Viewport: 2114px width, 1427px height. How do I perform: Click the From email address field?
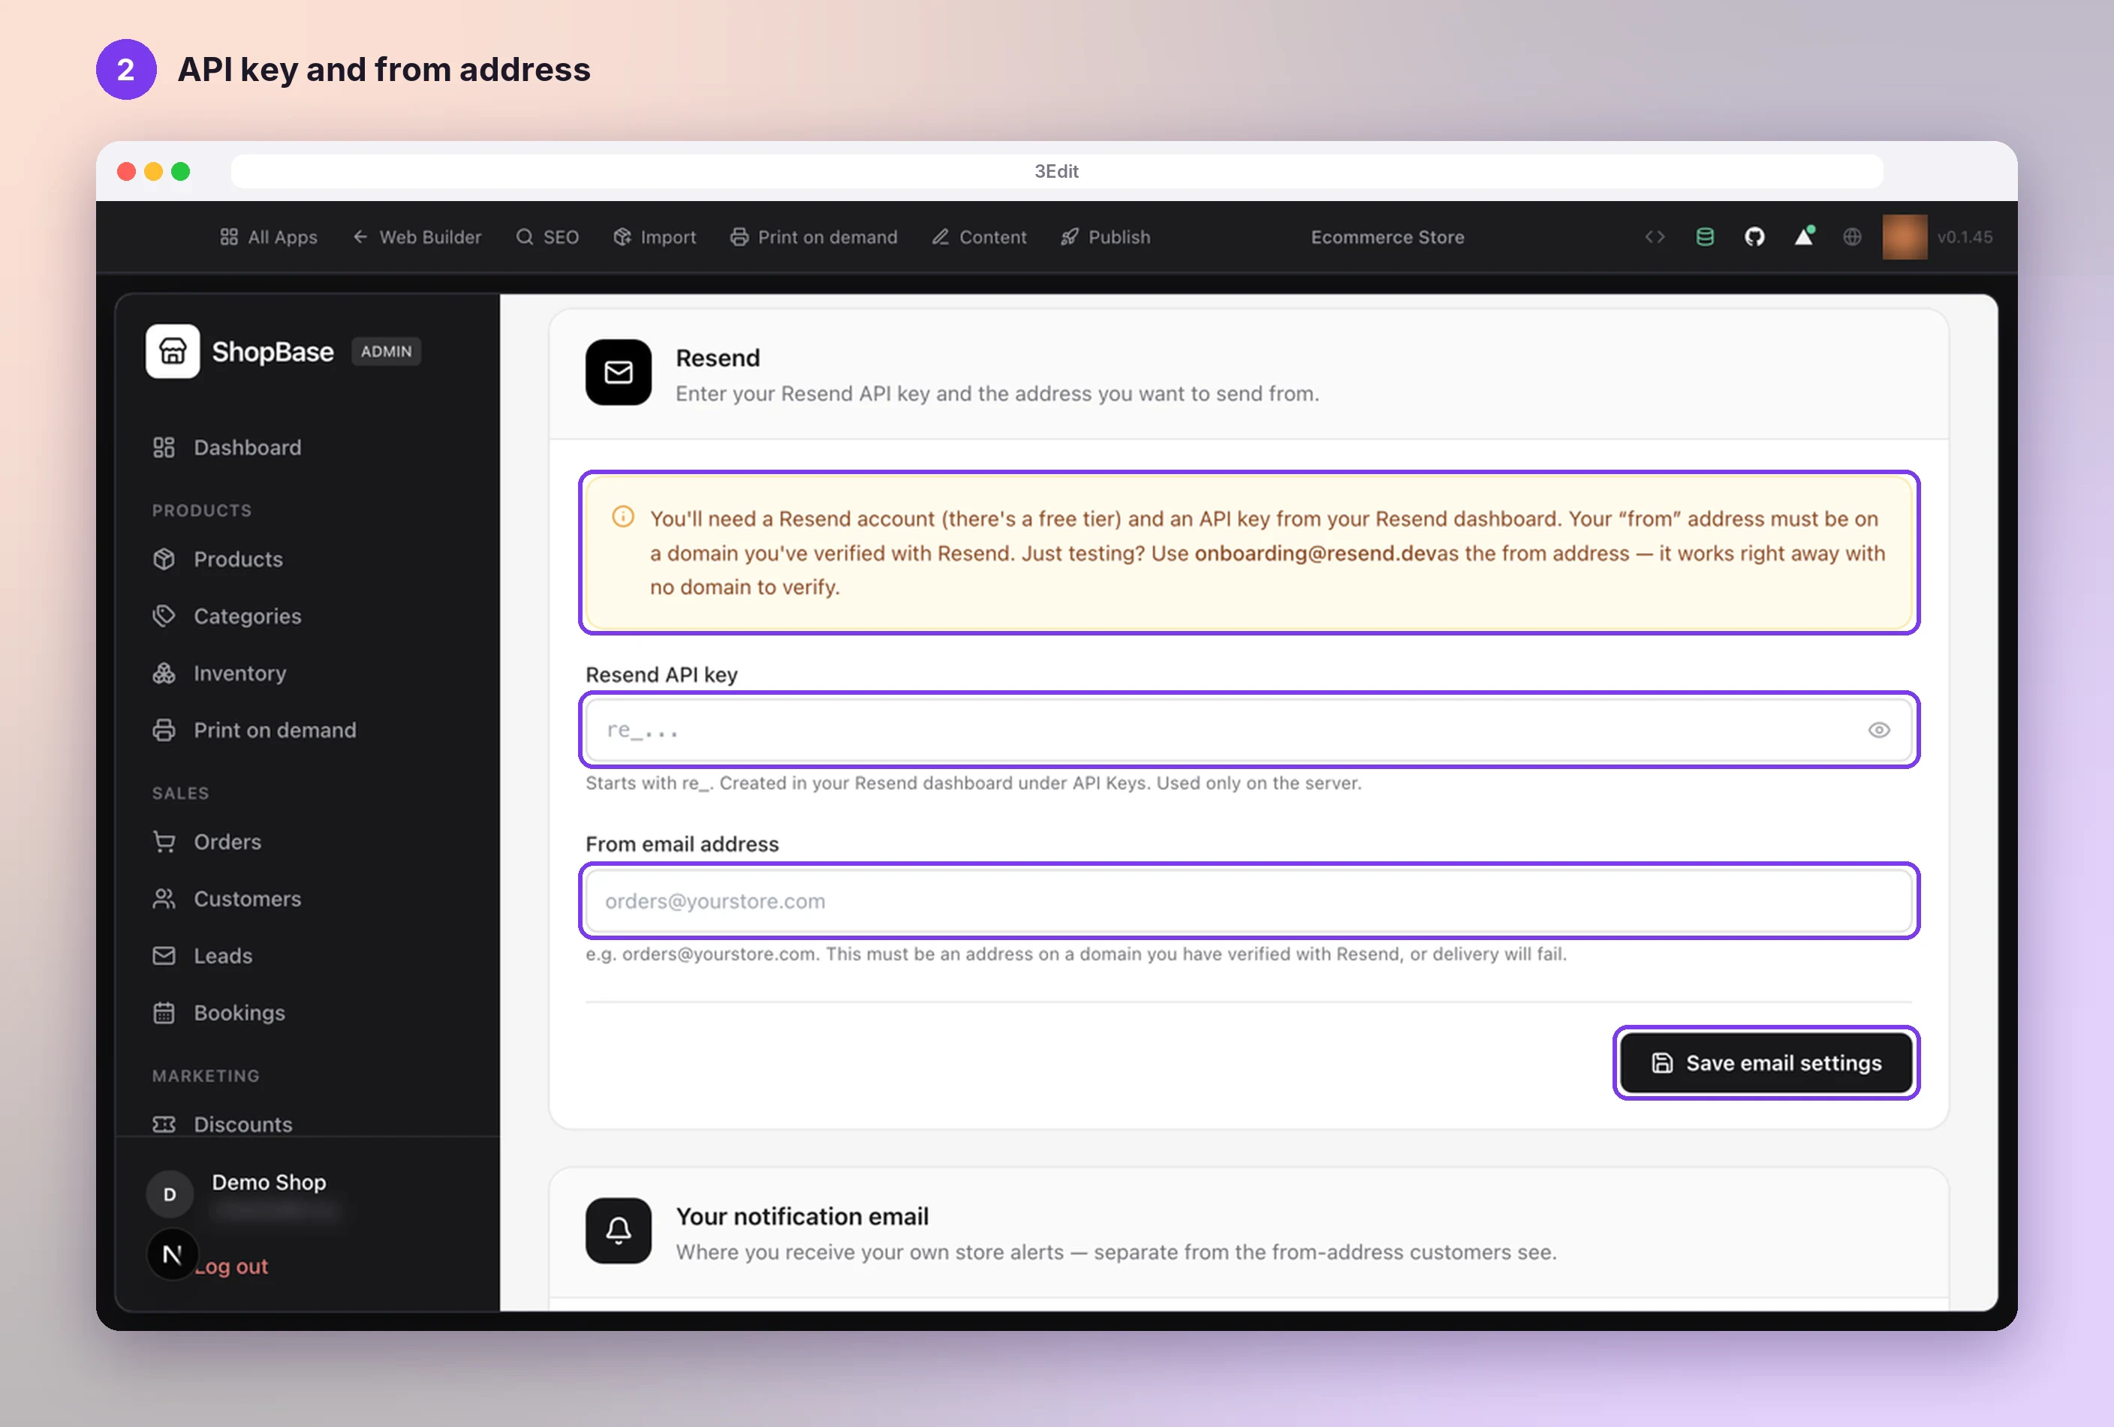tap(1248, 901)
